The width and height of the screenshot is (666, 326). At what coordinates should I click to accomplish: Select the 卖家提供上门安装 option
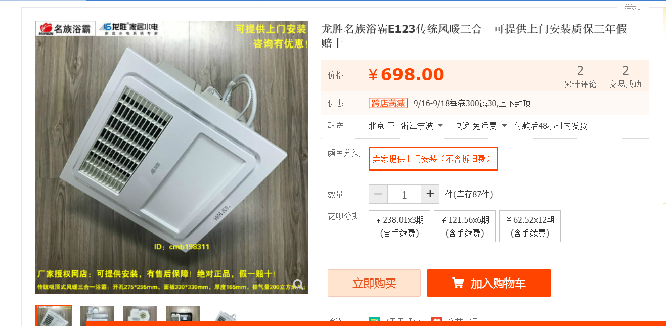coord(433,159)
